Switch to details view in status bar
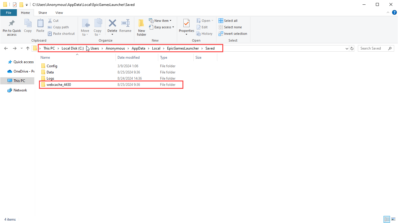The height and width of the screenshot is (223, 398). pos(386,219)
